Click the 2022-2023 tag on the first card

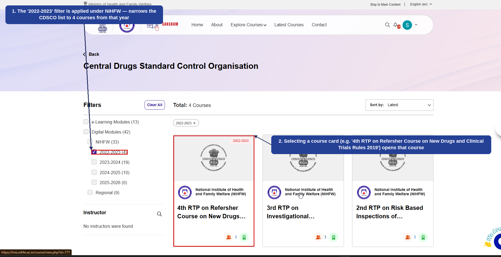241,141
